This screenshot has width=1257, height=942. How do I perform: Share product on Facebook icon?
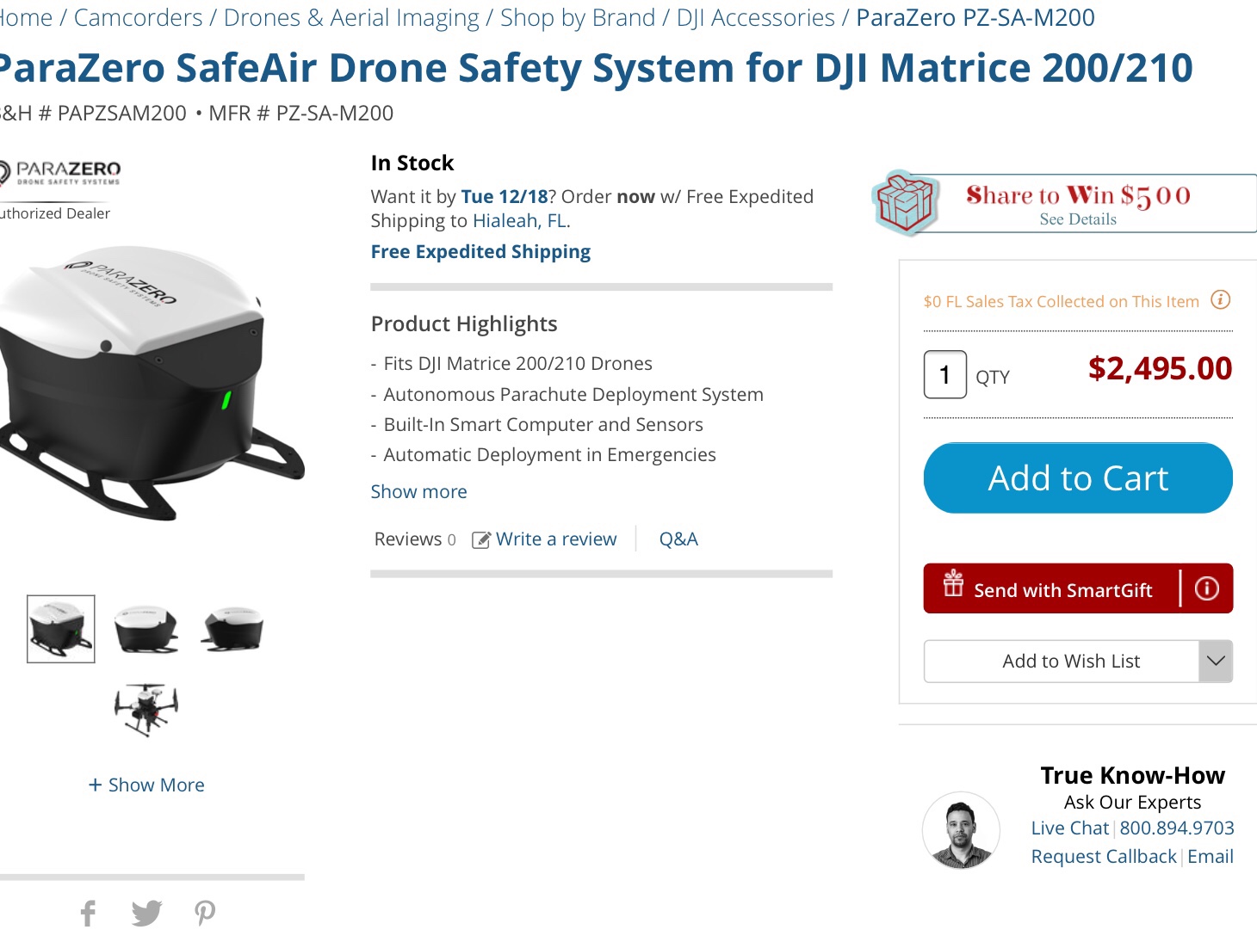88,913
